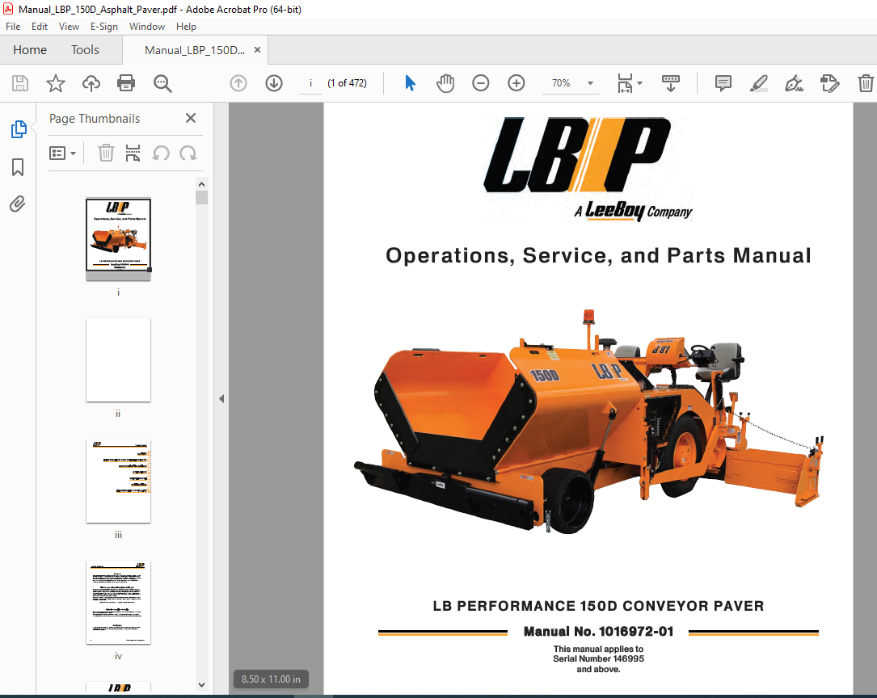Switch to the Home tab

click(x=30, y=50)
